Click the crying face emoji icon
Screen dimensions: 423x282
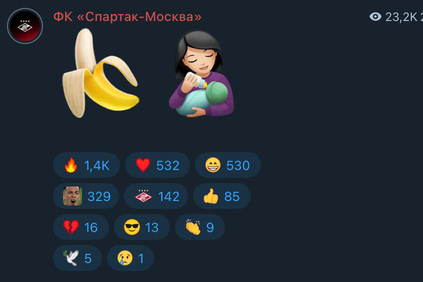click(125, 258)
